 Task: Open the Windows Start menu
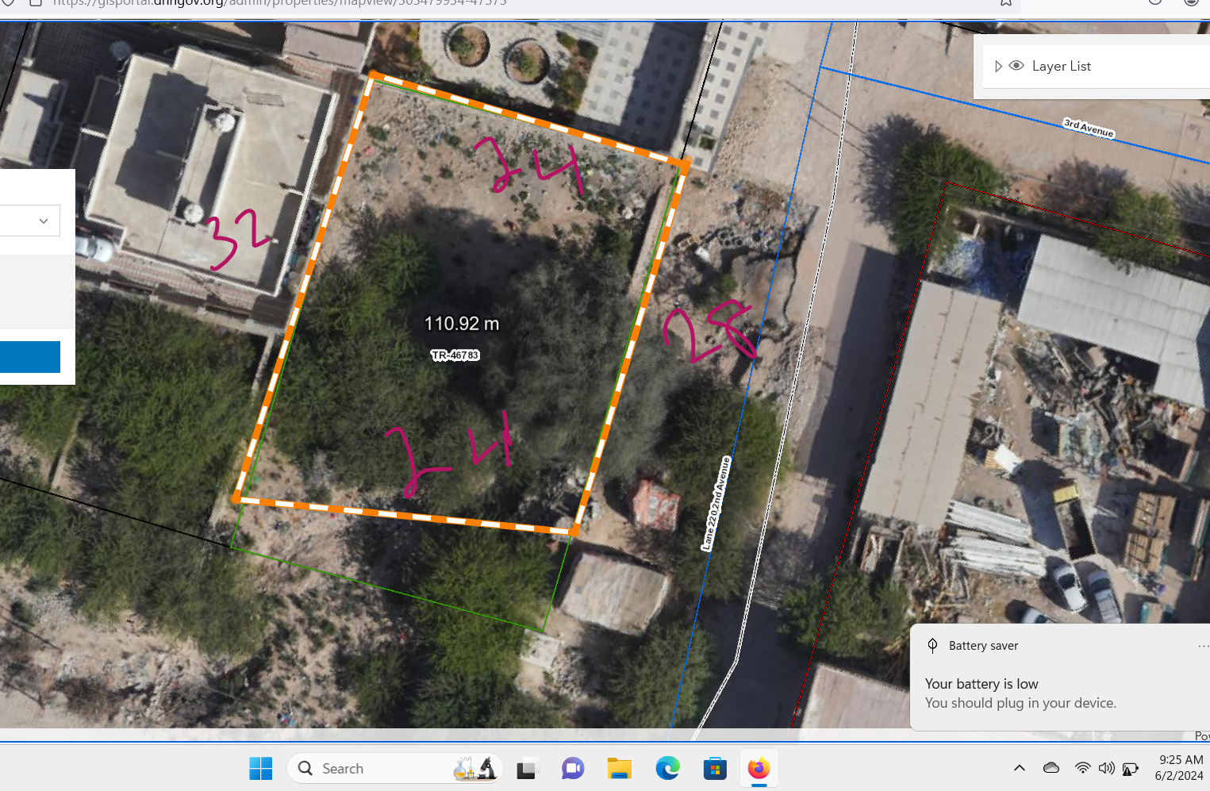(260, 768)
